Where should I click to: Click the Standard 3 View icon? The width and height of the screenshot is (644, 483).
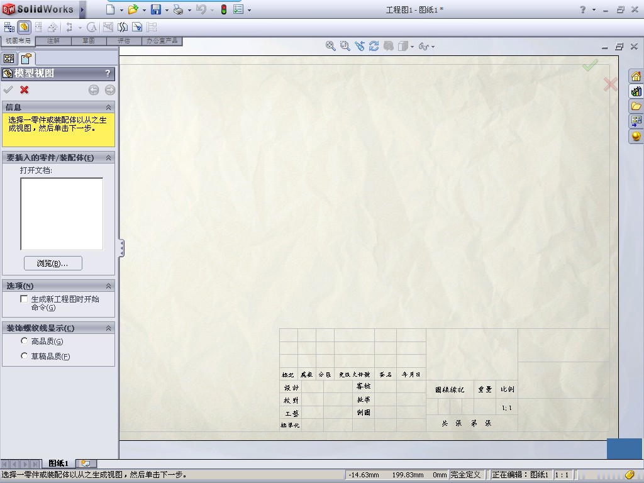[x=9, y=28]
